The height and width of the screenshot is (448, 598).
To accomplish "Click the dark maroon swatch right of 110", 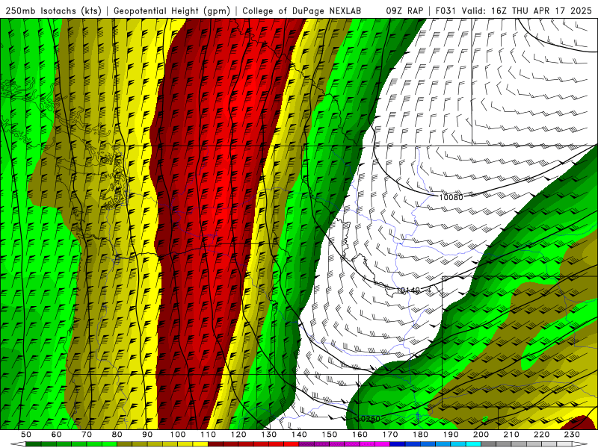I will (x=215, y=444).
